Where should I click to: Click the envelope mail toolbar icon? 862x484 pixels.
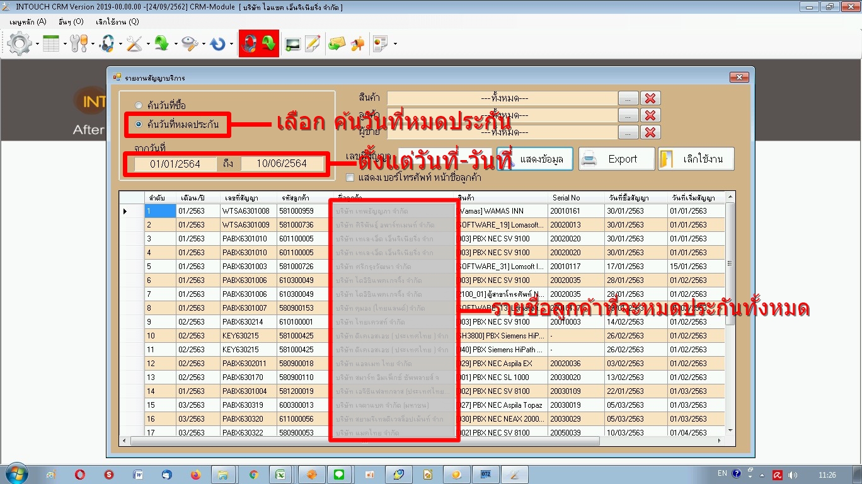[337, 43]
